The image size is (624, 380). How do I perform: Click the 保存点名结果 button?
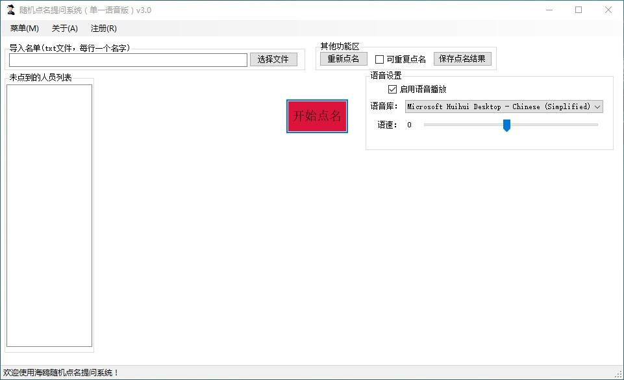(462, 59)
